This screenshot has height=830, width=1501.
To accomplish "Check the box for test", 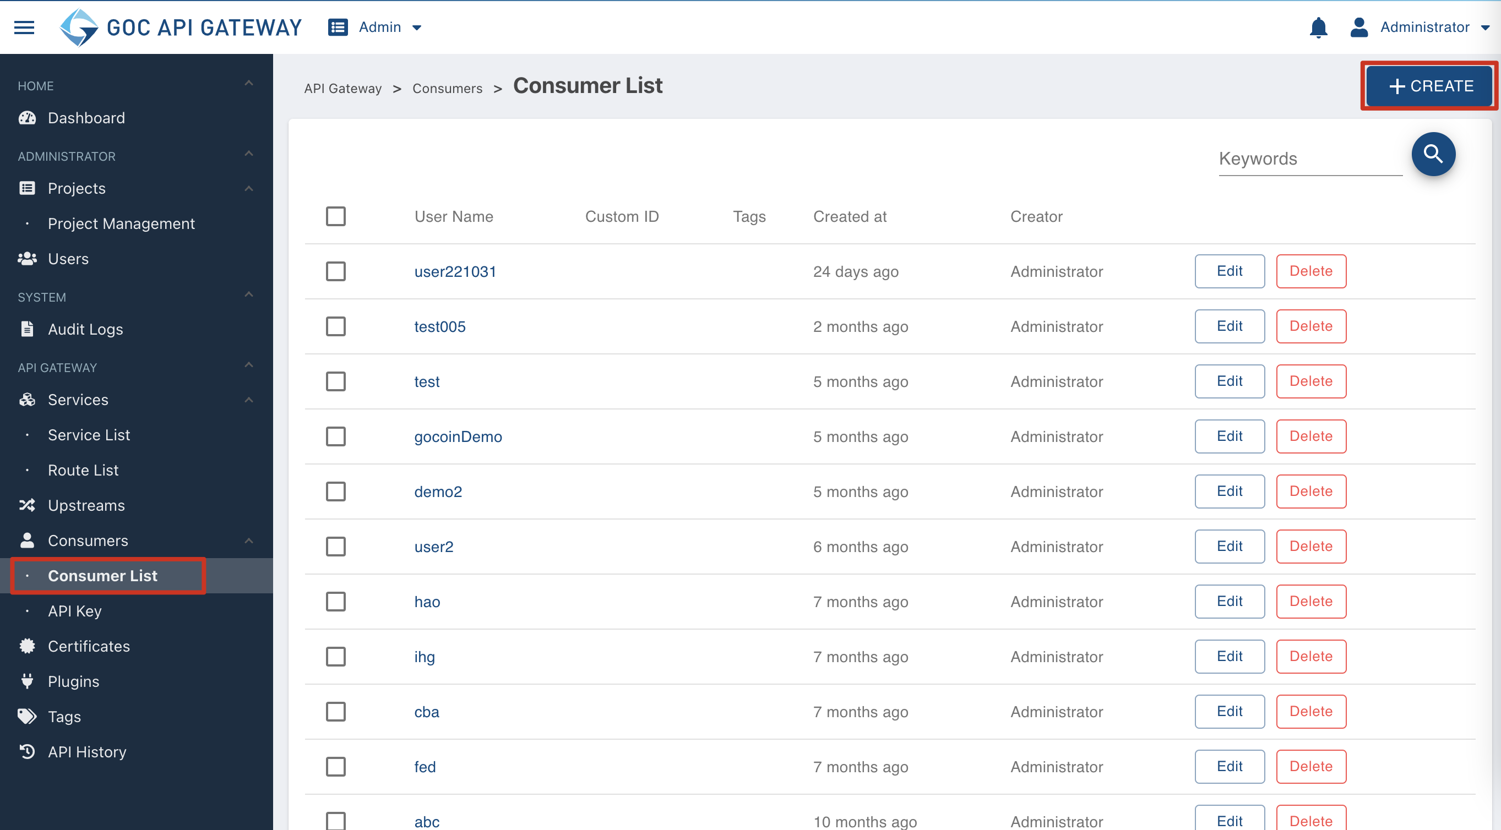I will [336, 381].
